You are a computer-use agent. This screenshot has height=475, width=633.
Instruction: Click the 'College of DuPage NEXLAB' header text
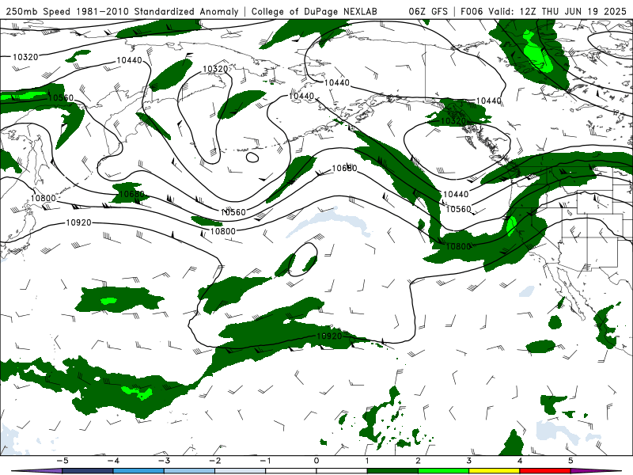[x=314, y=11]
